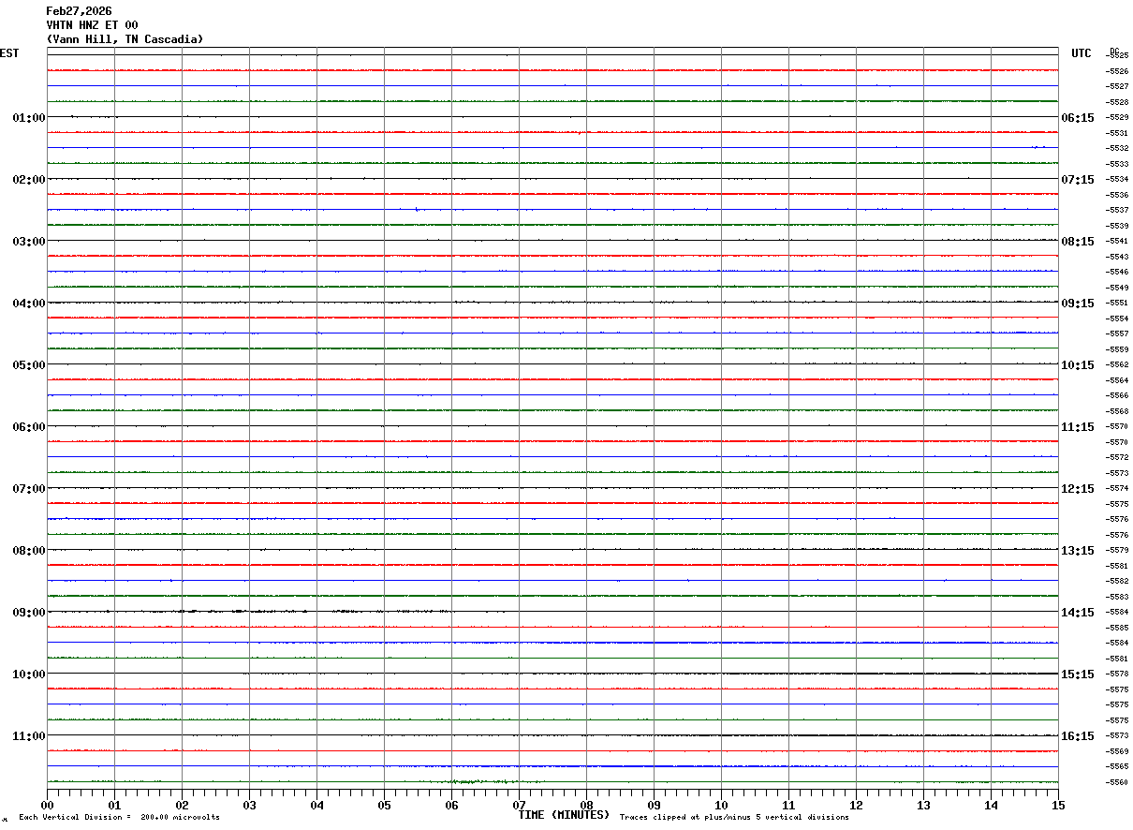Click the "15:15" UTC row label

[1078, 674]
